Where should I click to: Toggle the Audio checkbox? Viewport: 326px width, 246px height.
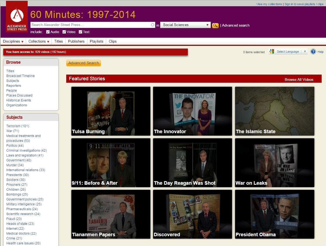[48, 32]
